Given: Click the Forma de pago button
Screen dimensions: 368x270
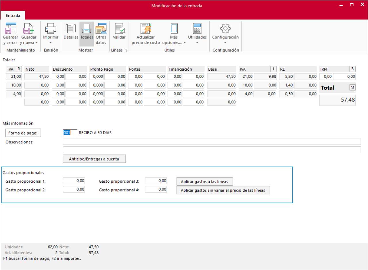Looking at the screenshot, I should pyautogui.click(x=23, y=133).
